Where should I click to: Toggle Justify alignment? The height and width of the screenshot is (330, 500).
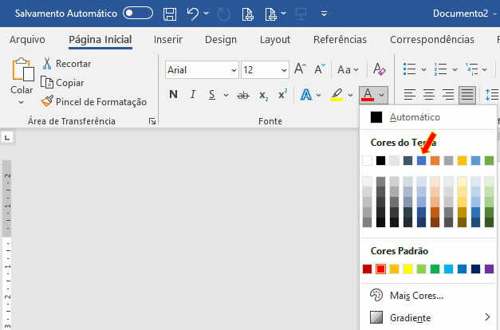tap(467, 95)
